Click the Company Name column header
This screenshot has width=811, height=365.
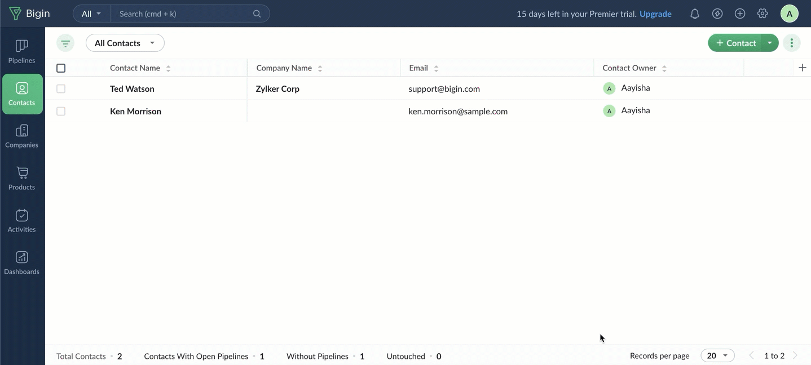(284, 68)
